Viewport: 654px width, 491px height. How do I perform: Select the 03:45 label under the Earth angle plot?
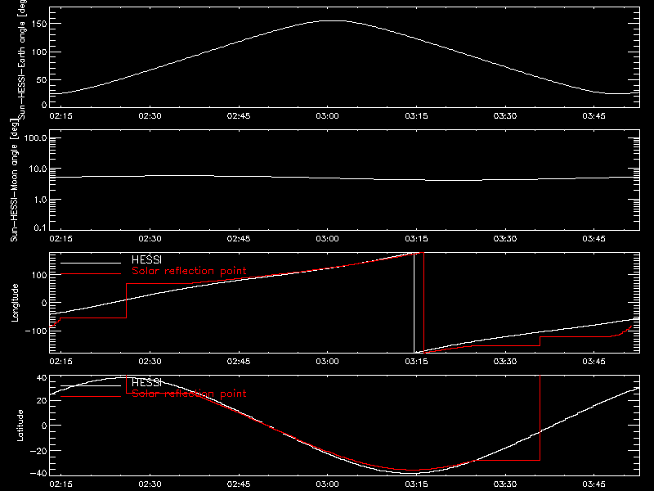(x=594, y=115)
